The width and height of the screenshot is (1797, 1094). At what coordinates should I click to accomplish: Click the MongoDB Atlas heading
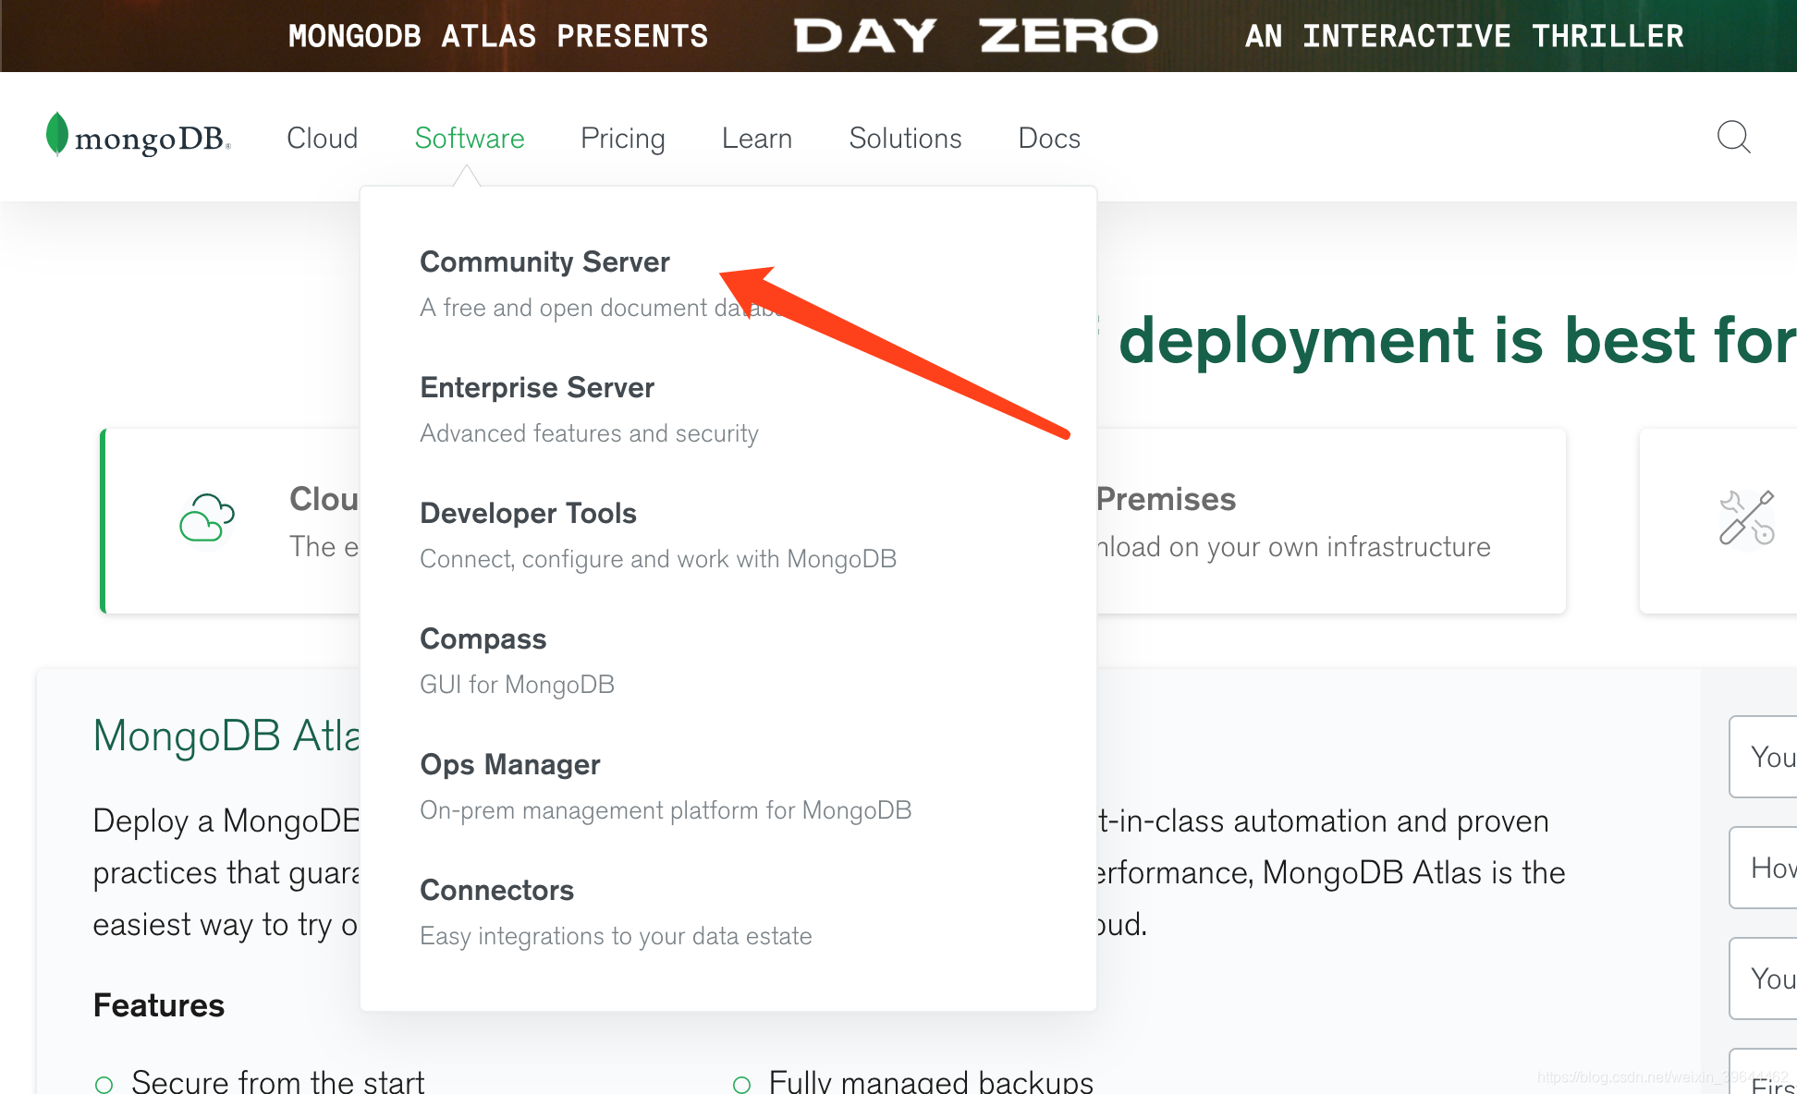(226, 736)
